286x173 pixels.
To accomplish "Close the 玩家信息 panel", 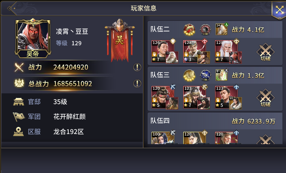I will 279,10.
